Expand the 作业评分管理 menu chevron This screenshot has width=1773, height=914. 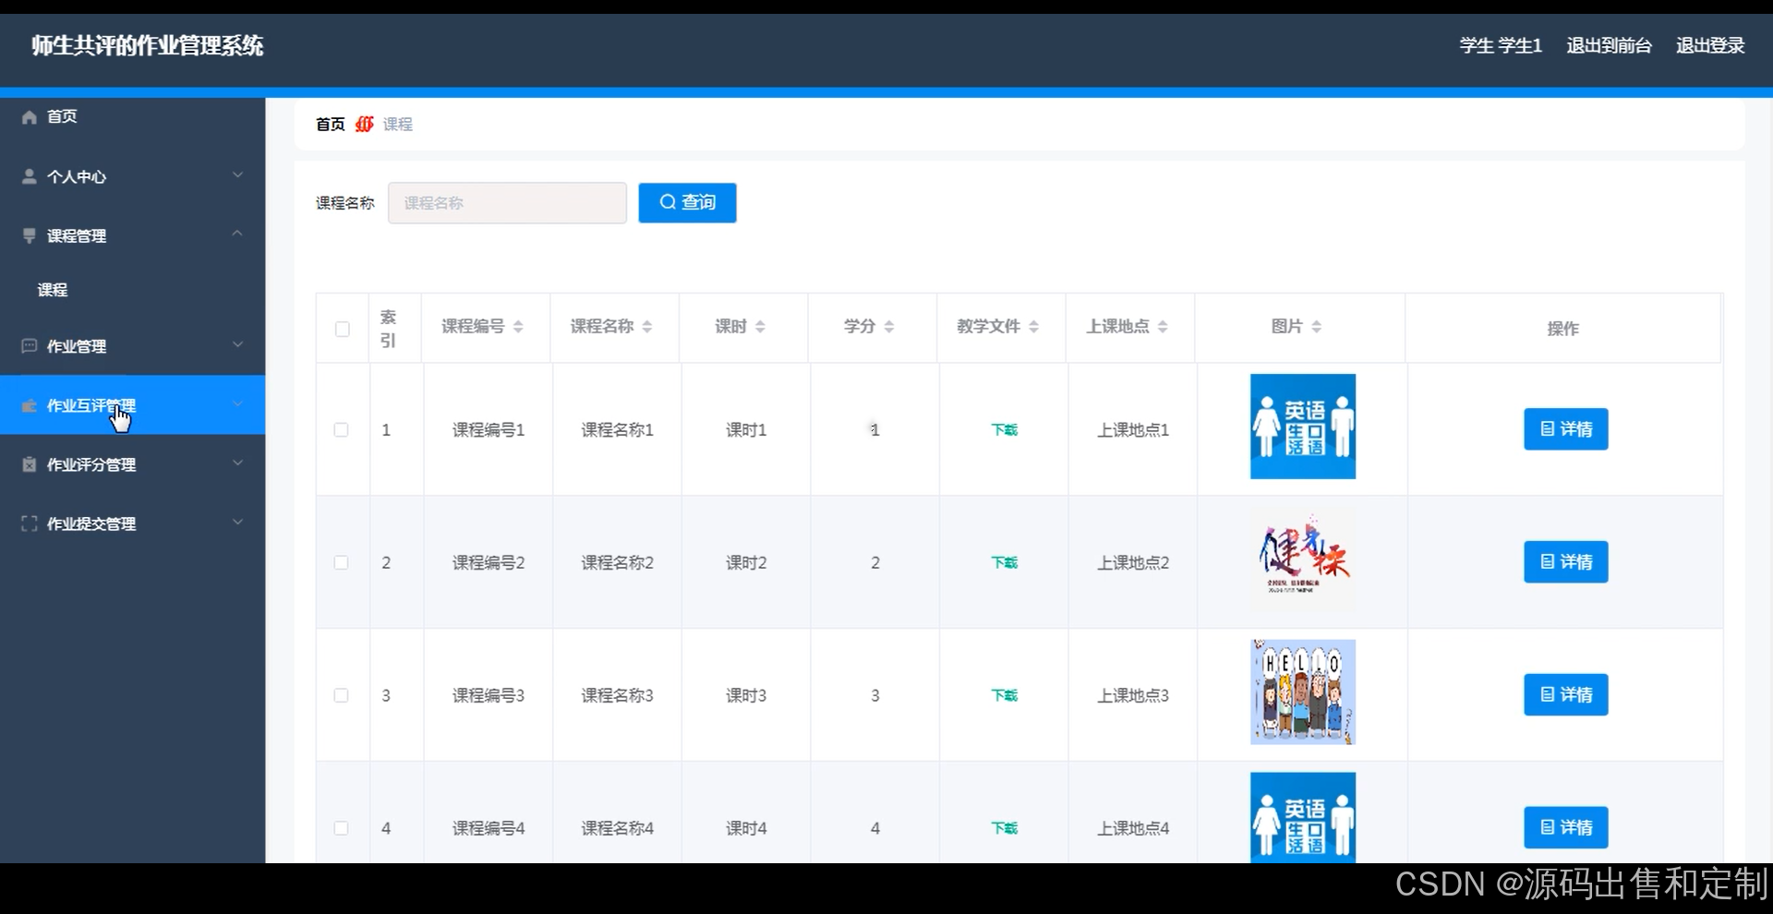(x=237, y=463)
